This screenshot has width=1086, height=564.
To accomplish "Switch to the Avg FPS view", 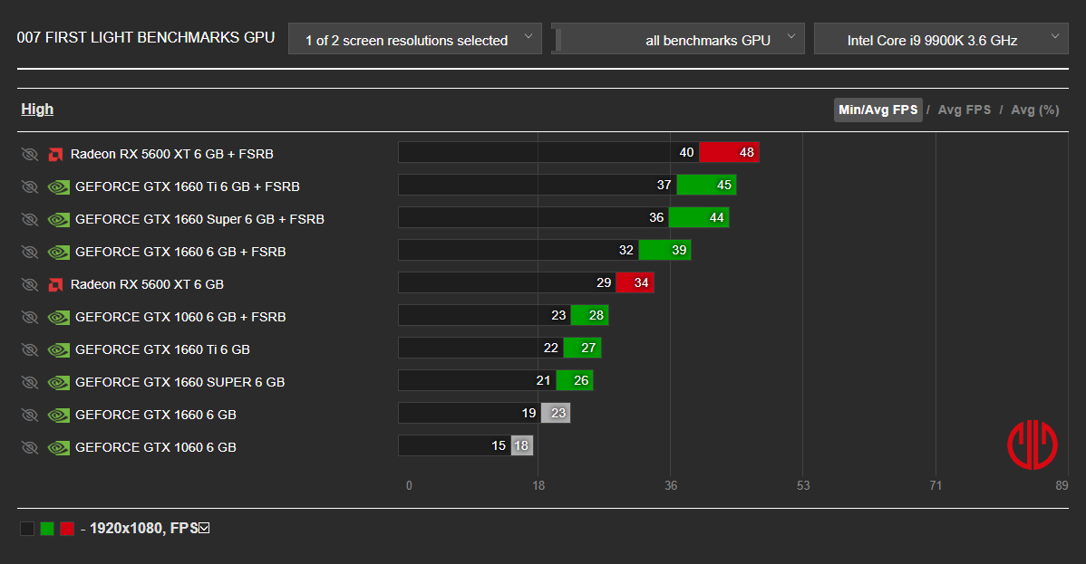I will [965, 110].
